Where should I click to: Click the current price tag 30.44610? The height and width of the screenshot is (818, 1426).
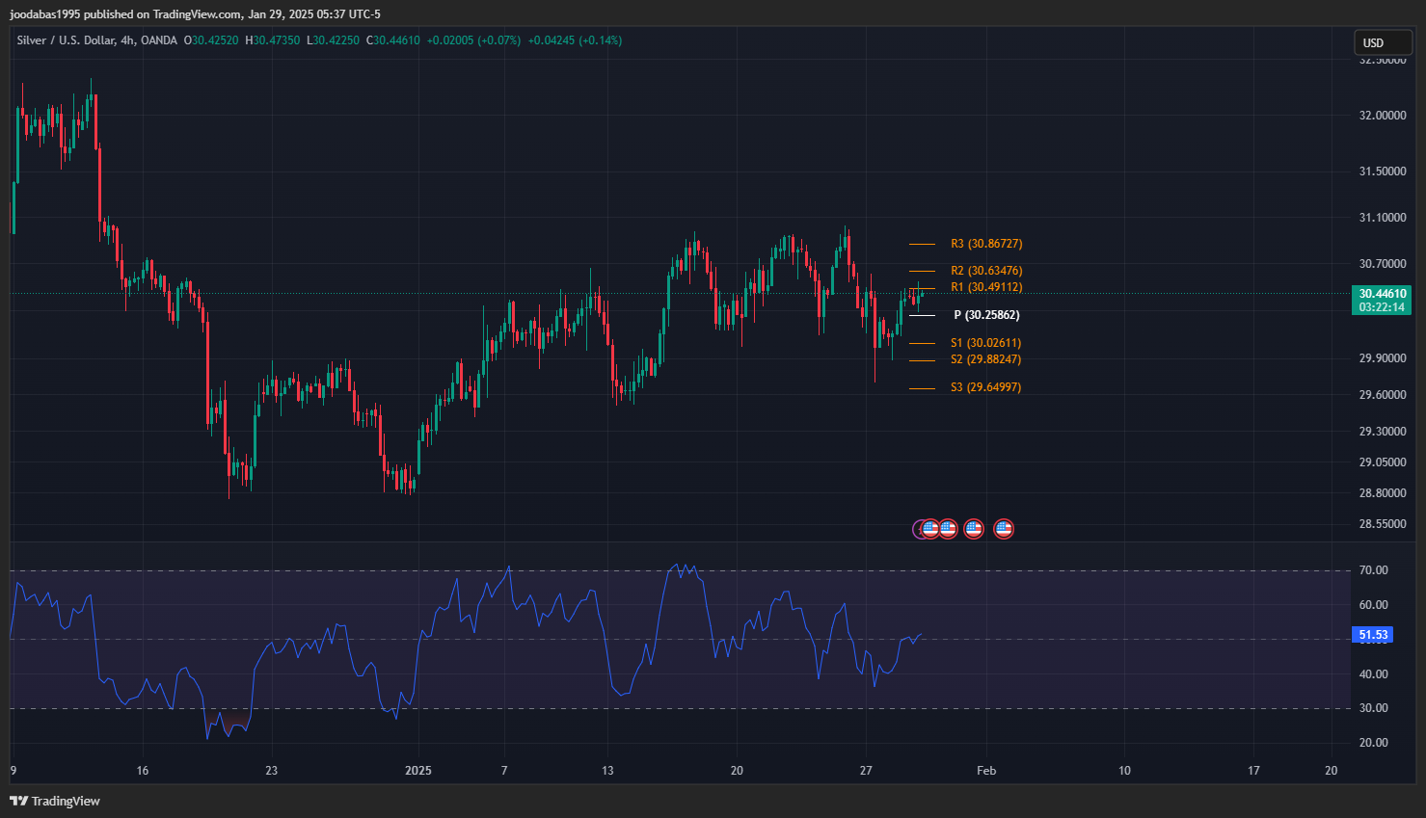click(x=1382, y=294)
